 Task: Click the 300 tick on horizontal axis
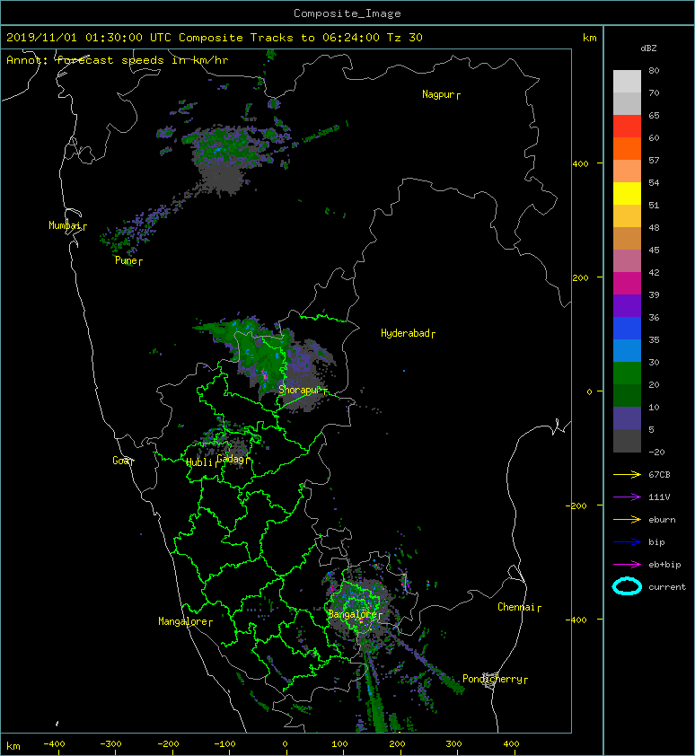click(453, 744)
